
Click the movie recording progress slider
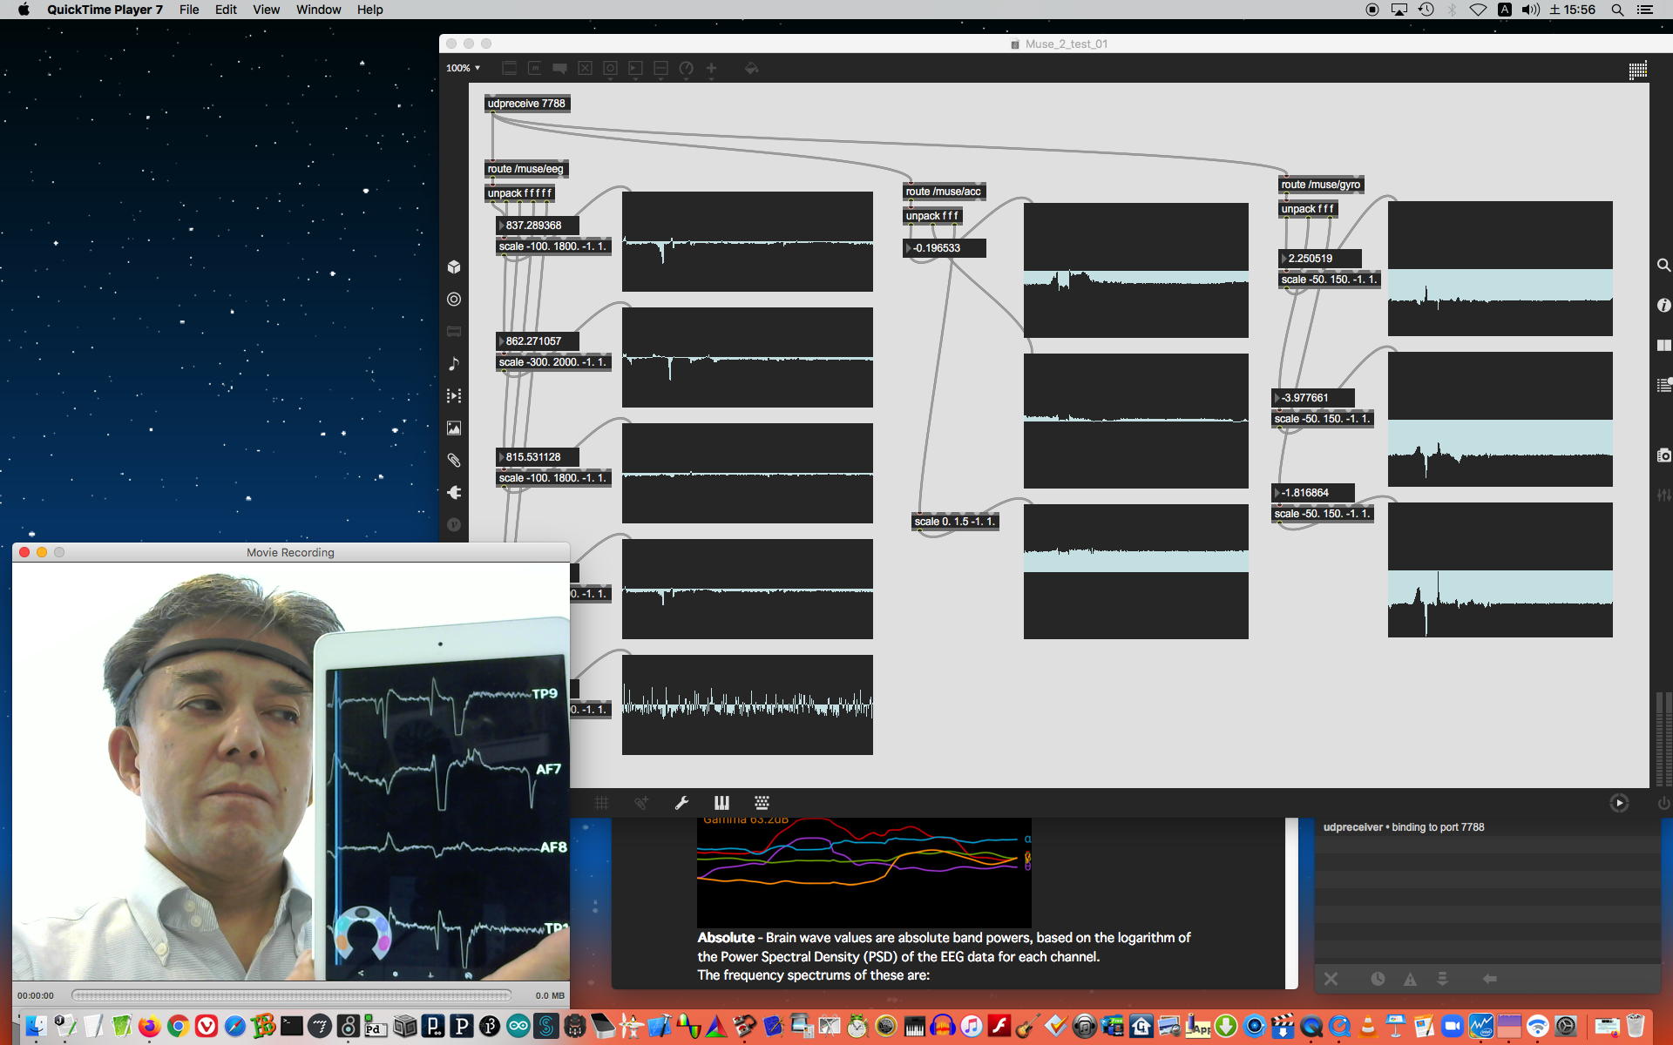(x=291, y=994)
